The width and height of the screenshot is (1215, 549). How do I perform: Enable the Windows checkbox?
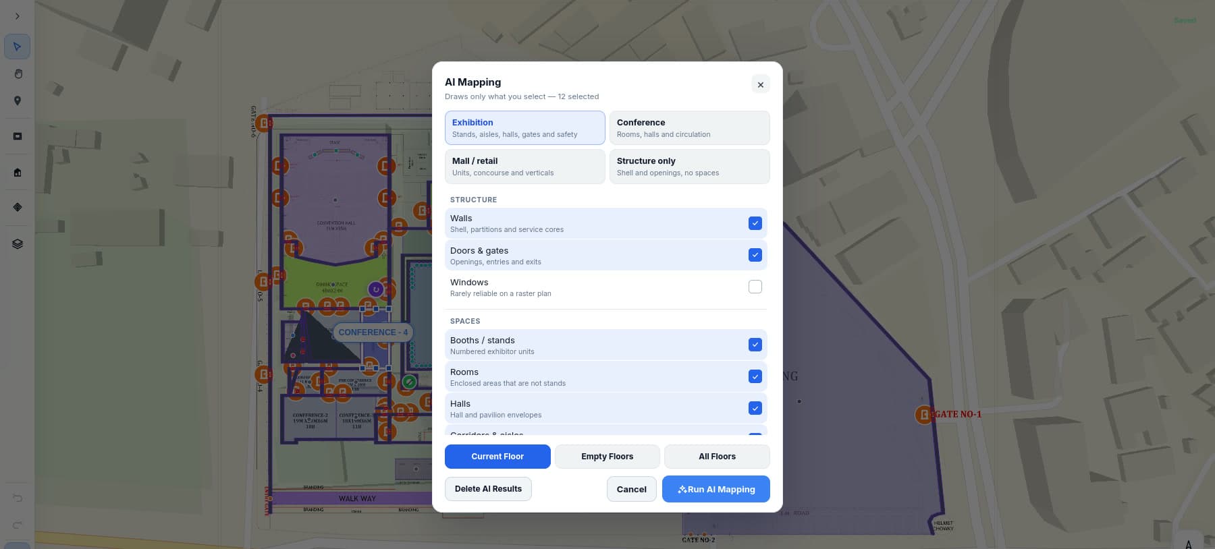pos(755,287)
